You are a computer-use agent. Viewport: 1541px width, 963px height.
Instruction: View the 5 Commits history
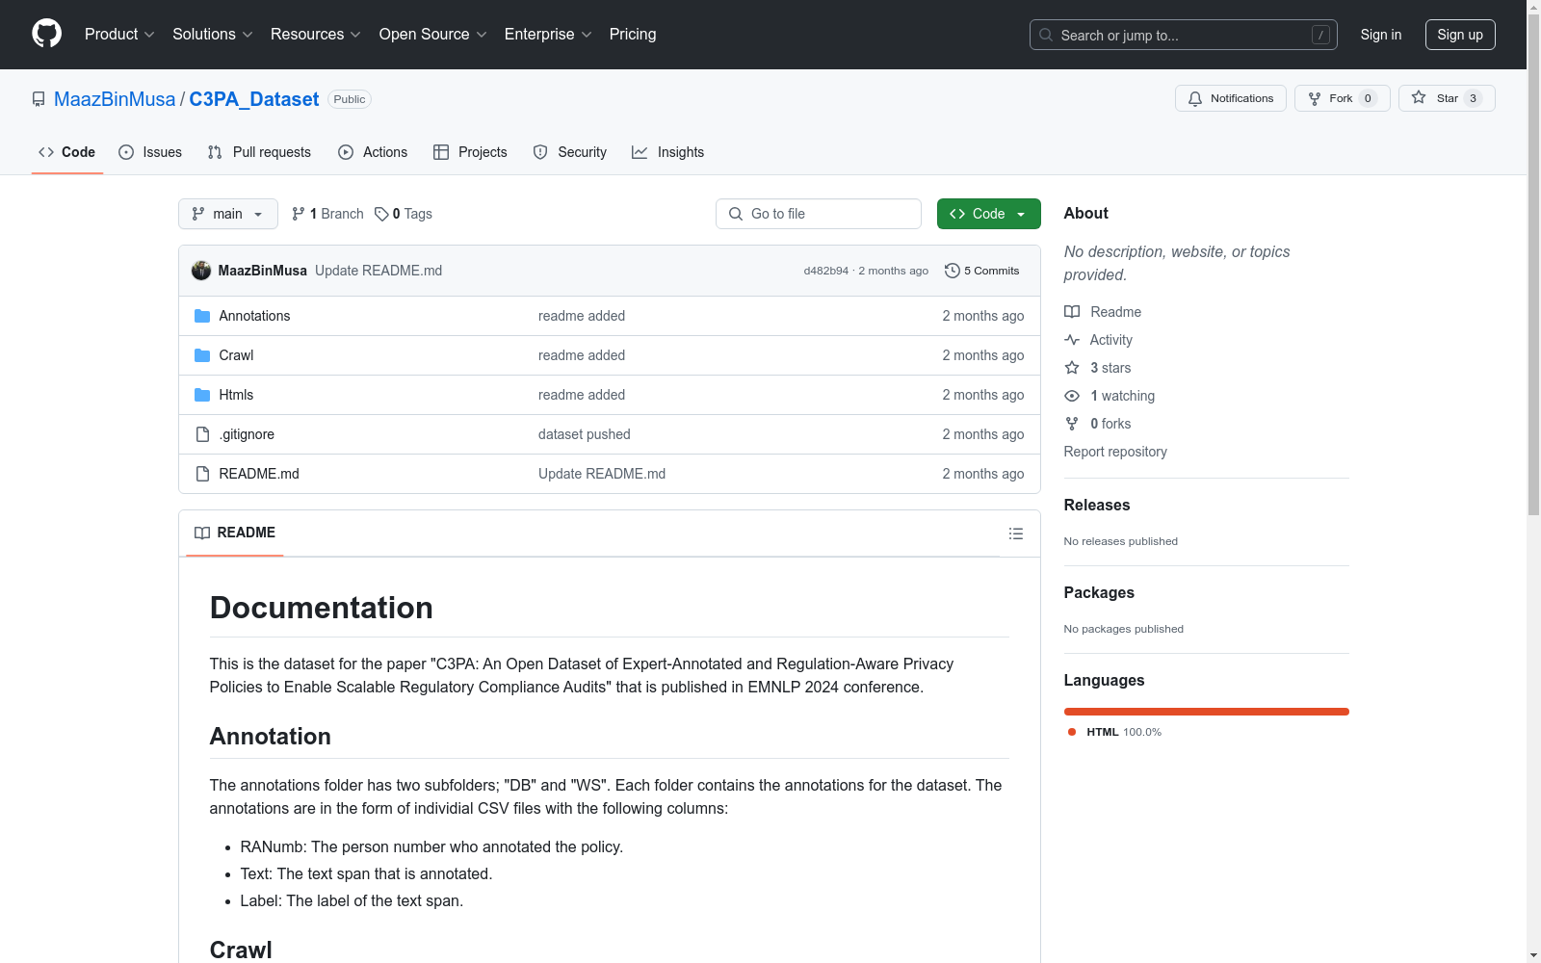[982, 271]
